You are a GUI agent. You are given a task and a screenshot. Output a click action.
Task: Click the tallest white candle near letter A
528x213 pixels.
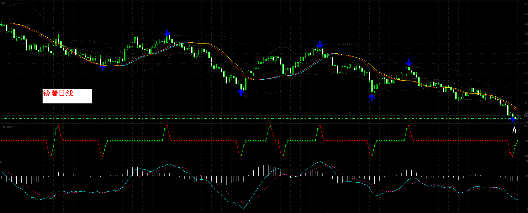[x=508, y=110]
